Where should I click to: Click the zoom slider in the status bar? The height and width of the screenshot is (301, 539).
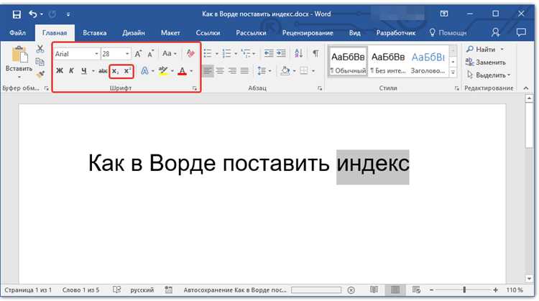[465, 290]
